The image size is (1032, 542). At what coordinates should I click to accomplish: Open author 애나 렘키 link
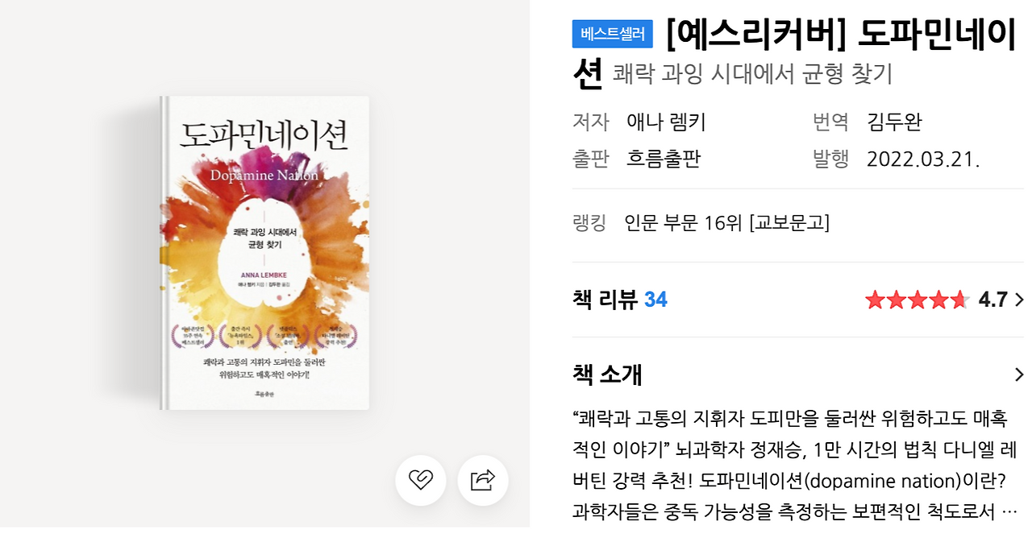(666, 122)
